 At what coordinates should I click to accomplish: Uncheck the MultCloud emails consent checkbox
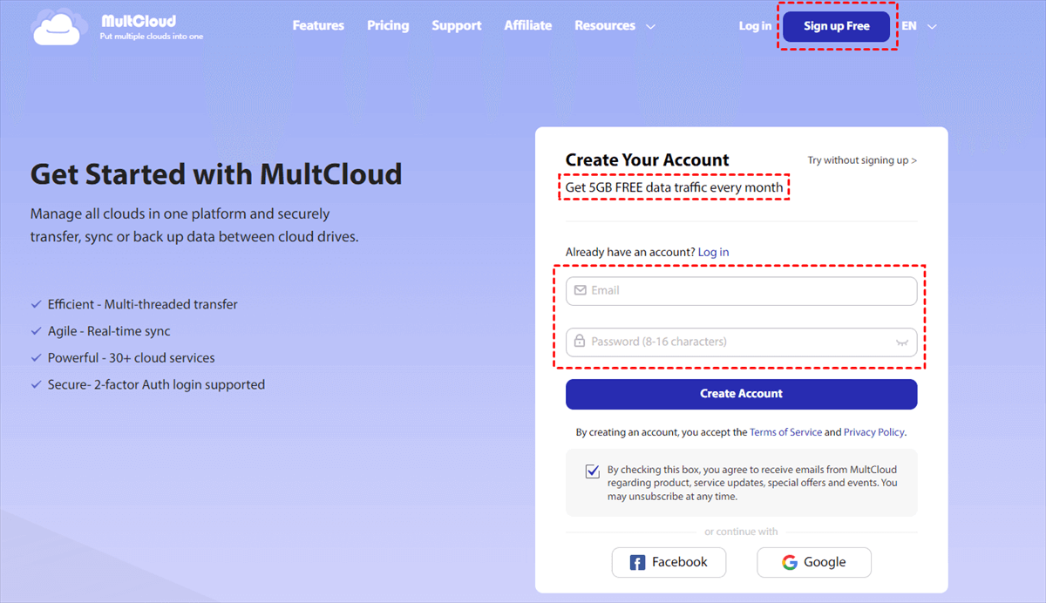click(593, 471)
